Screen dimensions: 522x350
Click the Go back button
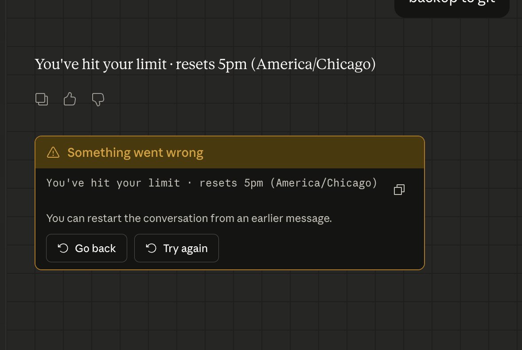(x=86, y=248)
